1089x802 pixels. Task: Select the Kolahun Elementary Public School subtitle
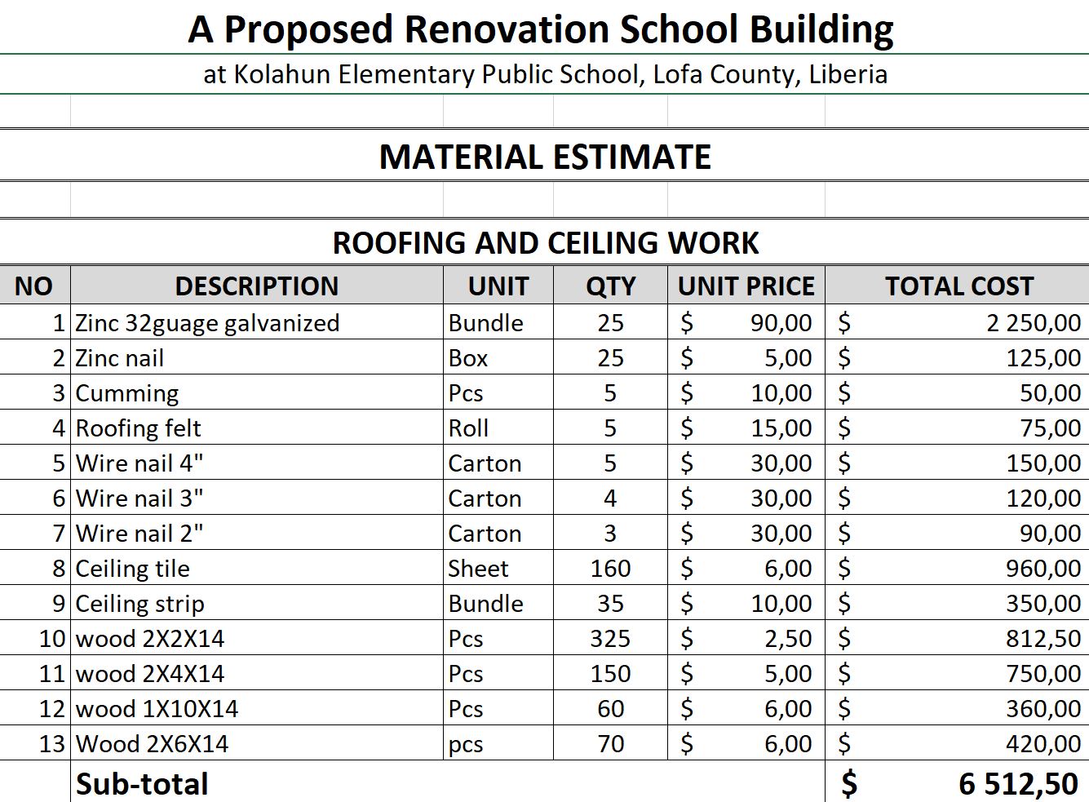coord(545,74)
